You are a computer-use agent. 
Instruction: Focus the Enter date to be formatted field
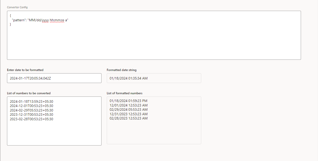pos(54,78)
